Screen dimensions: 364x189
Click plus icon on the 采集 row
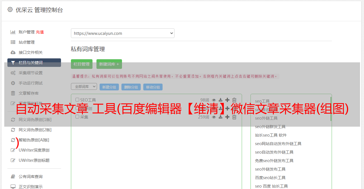pos(227,117)
